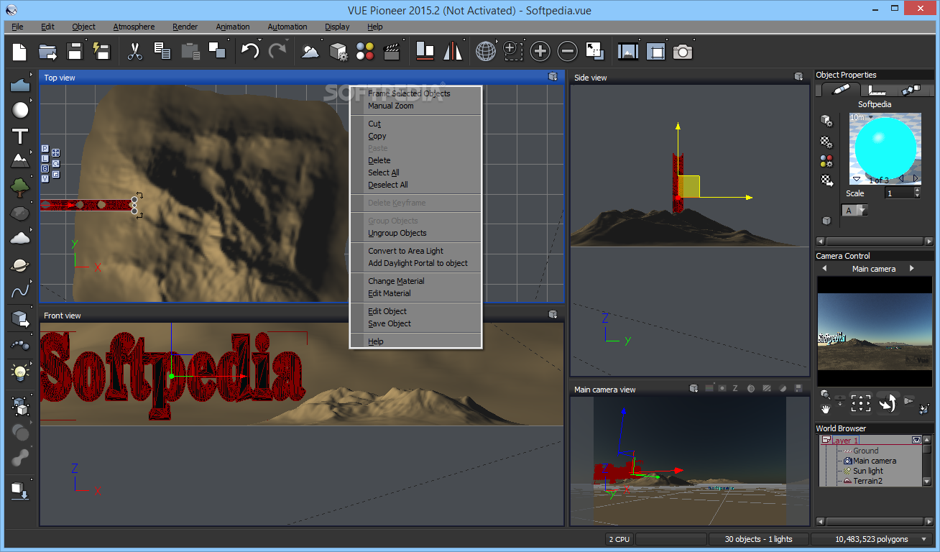The width and height of the screenshot is (940, 552).
Task: Open the Render menu
Action: click(185, 27)
